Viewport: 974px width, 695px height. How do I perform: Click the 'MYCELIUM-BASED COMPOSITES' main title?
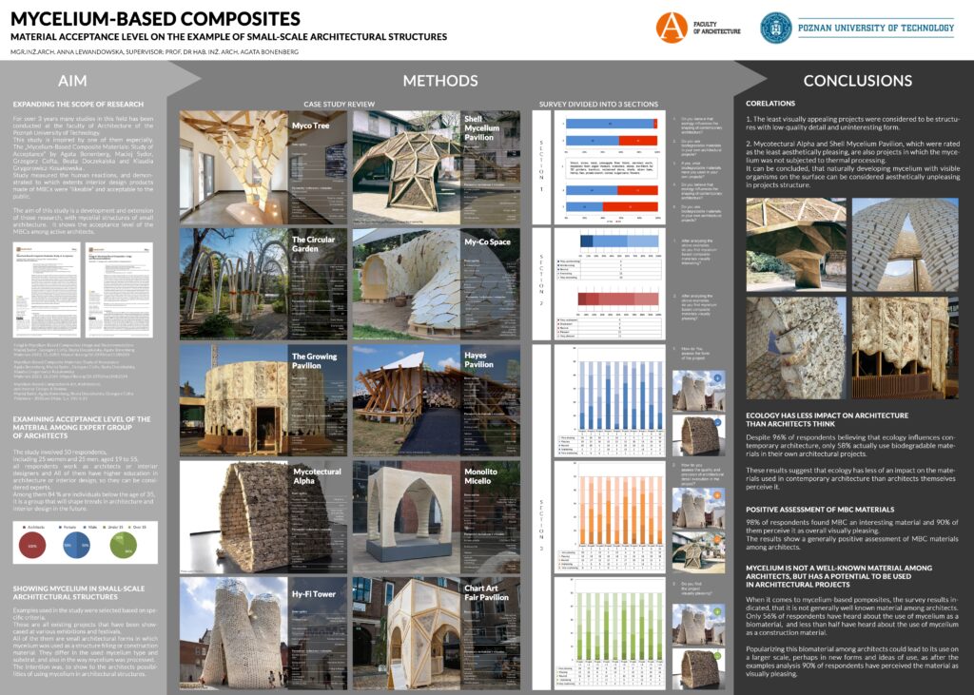pyautogui.click(x=155, y=19)
